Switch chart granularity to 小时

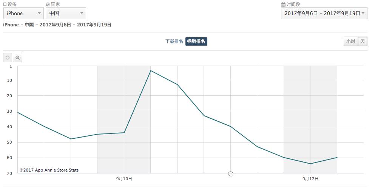click(350, 41)
